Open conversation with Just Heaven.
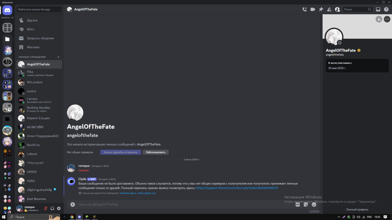 [39, 199]
